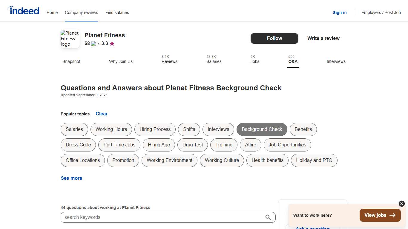The image size is (408, 229).
Task: Click the arrow icon on View jobs button
Action: (392, 215)
